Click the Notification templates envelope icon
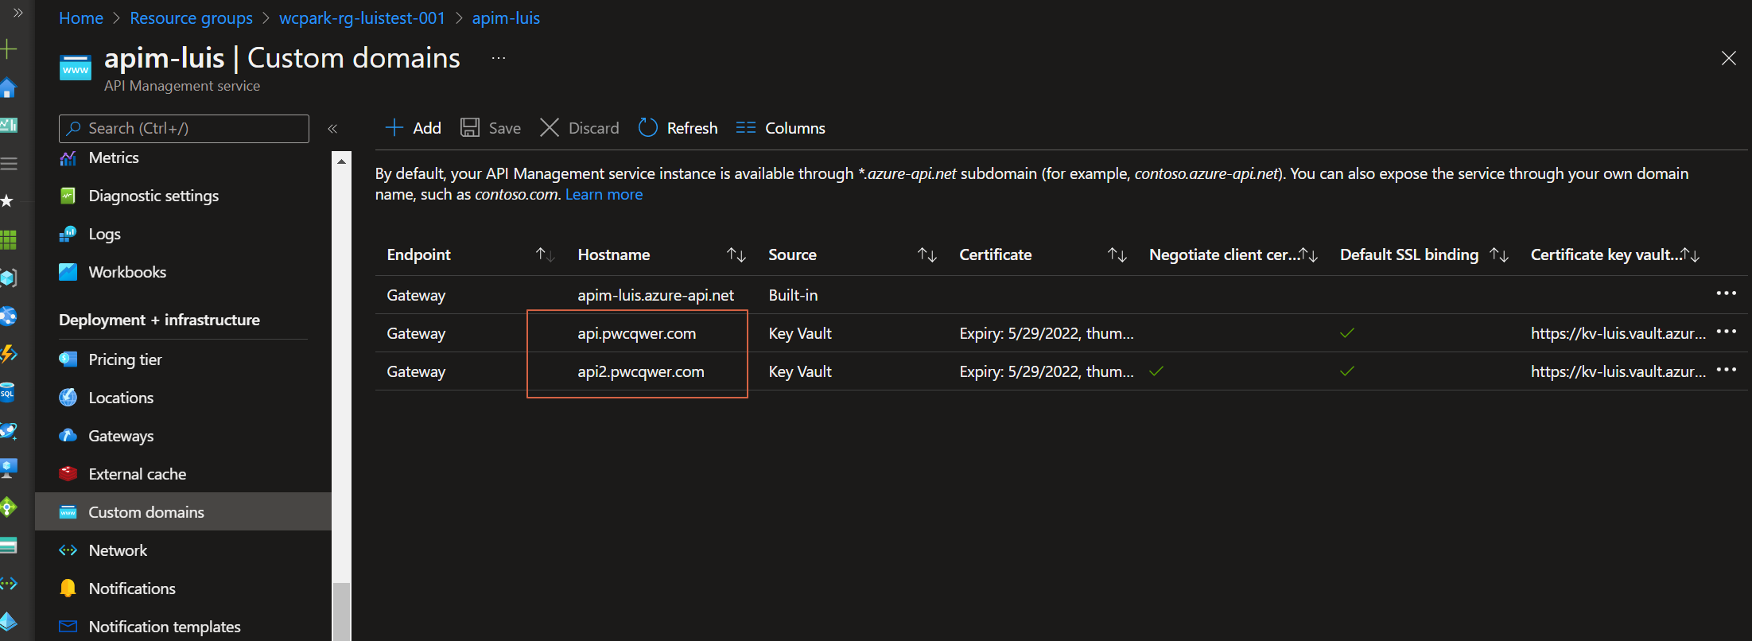This screenshot has width=1752, height=641. [68, 627]
